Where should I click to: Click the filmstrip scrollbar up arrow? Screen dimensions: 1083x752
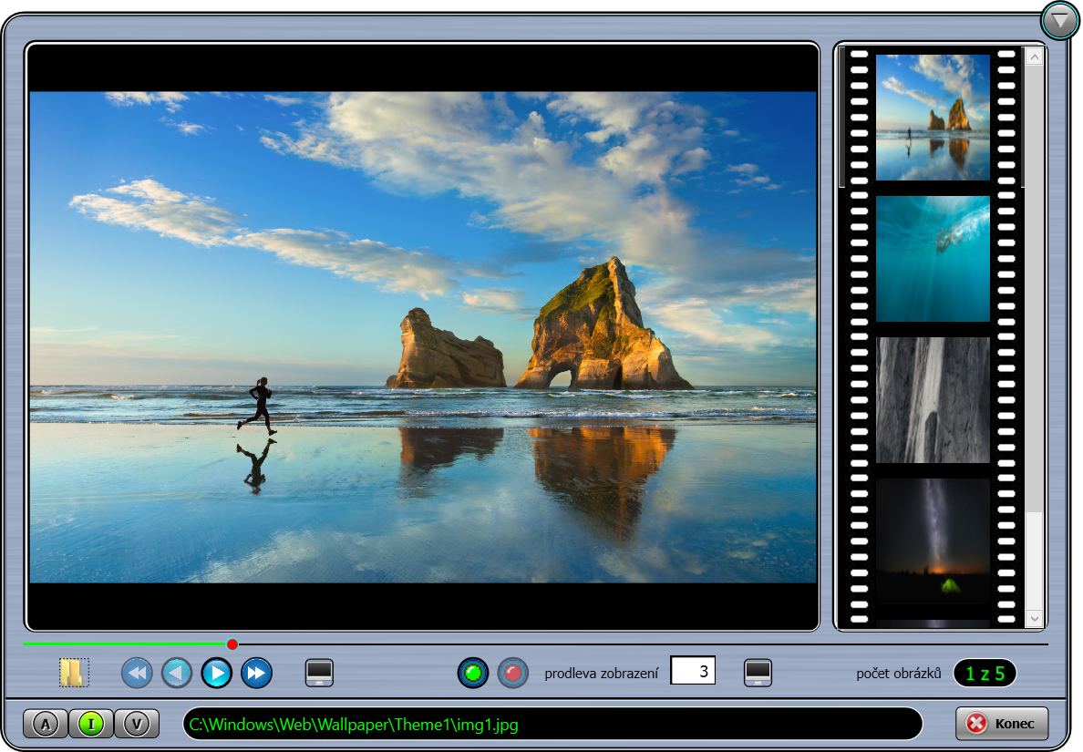[x=1034, y=57]
